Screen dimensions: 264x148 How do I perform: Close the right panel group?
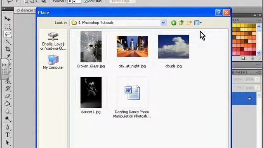click(260, 15)
